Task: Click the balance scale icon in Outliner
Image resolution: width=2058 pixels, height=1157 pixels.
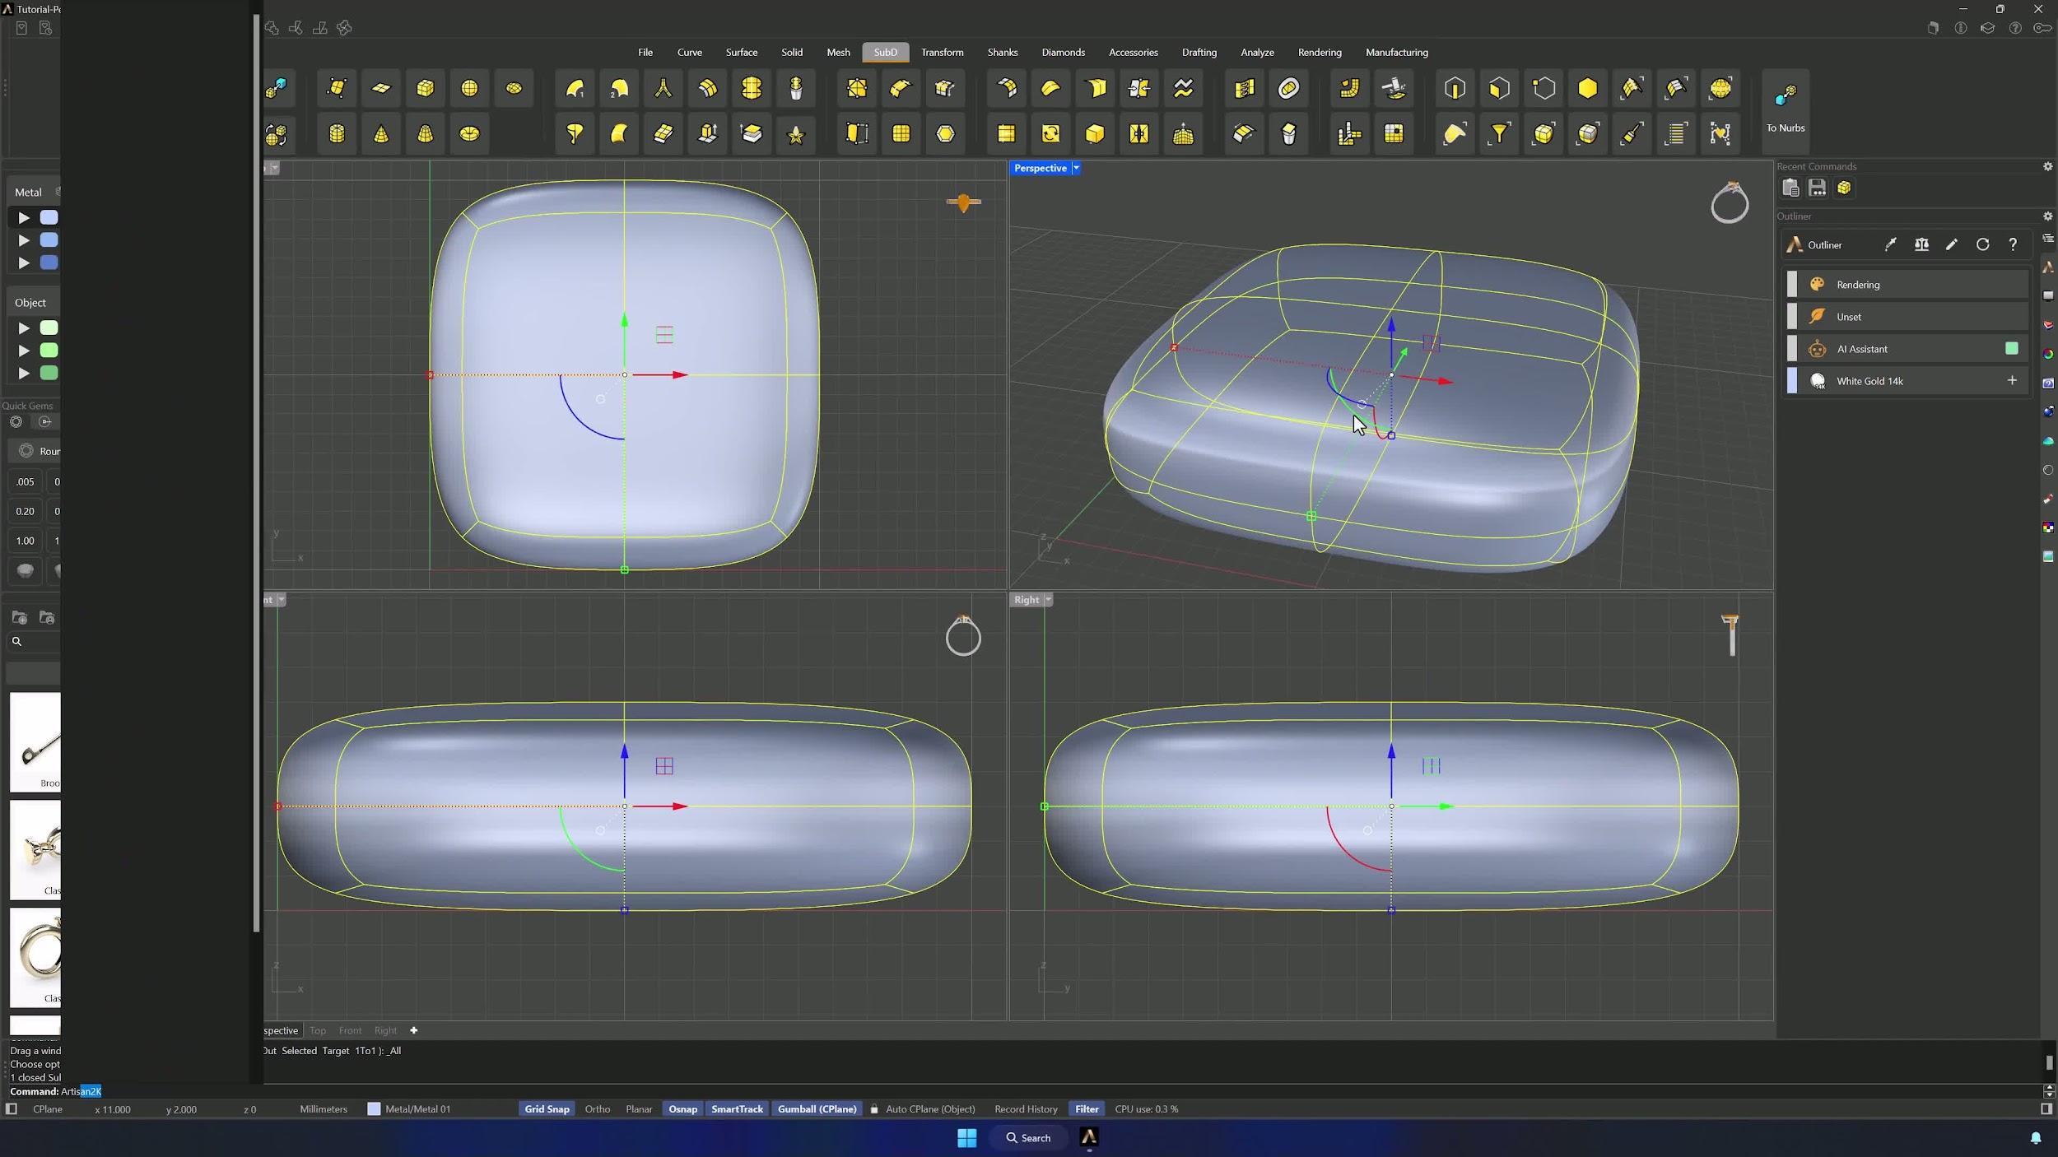Action: 1921,244
